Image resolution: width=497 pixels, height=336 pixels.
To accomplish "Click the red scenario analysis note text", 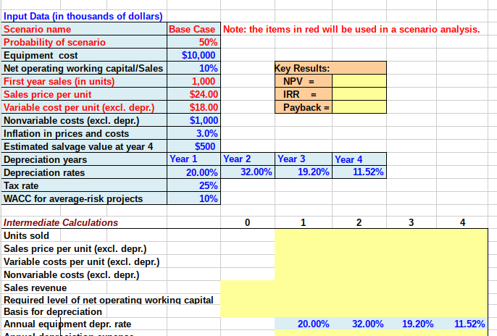I will pos(351,29).
